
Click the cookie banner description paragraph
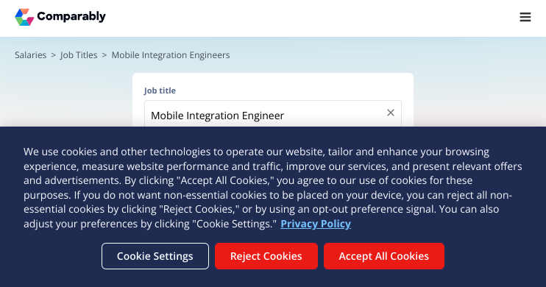(x=273, y=188)
